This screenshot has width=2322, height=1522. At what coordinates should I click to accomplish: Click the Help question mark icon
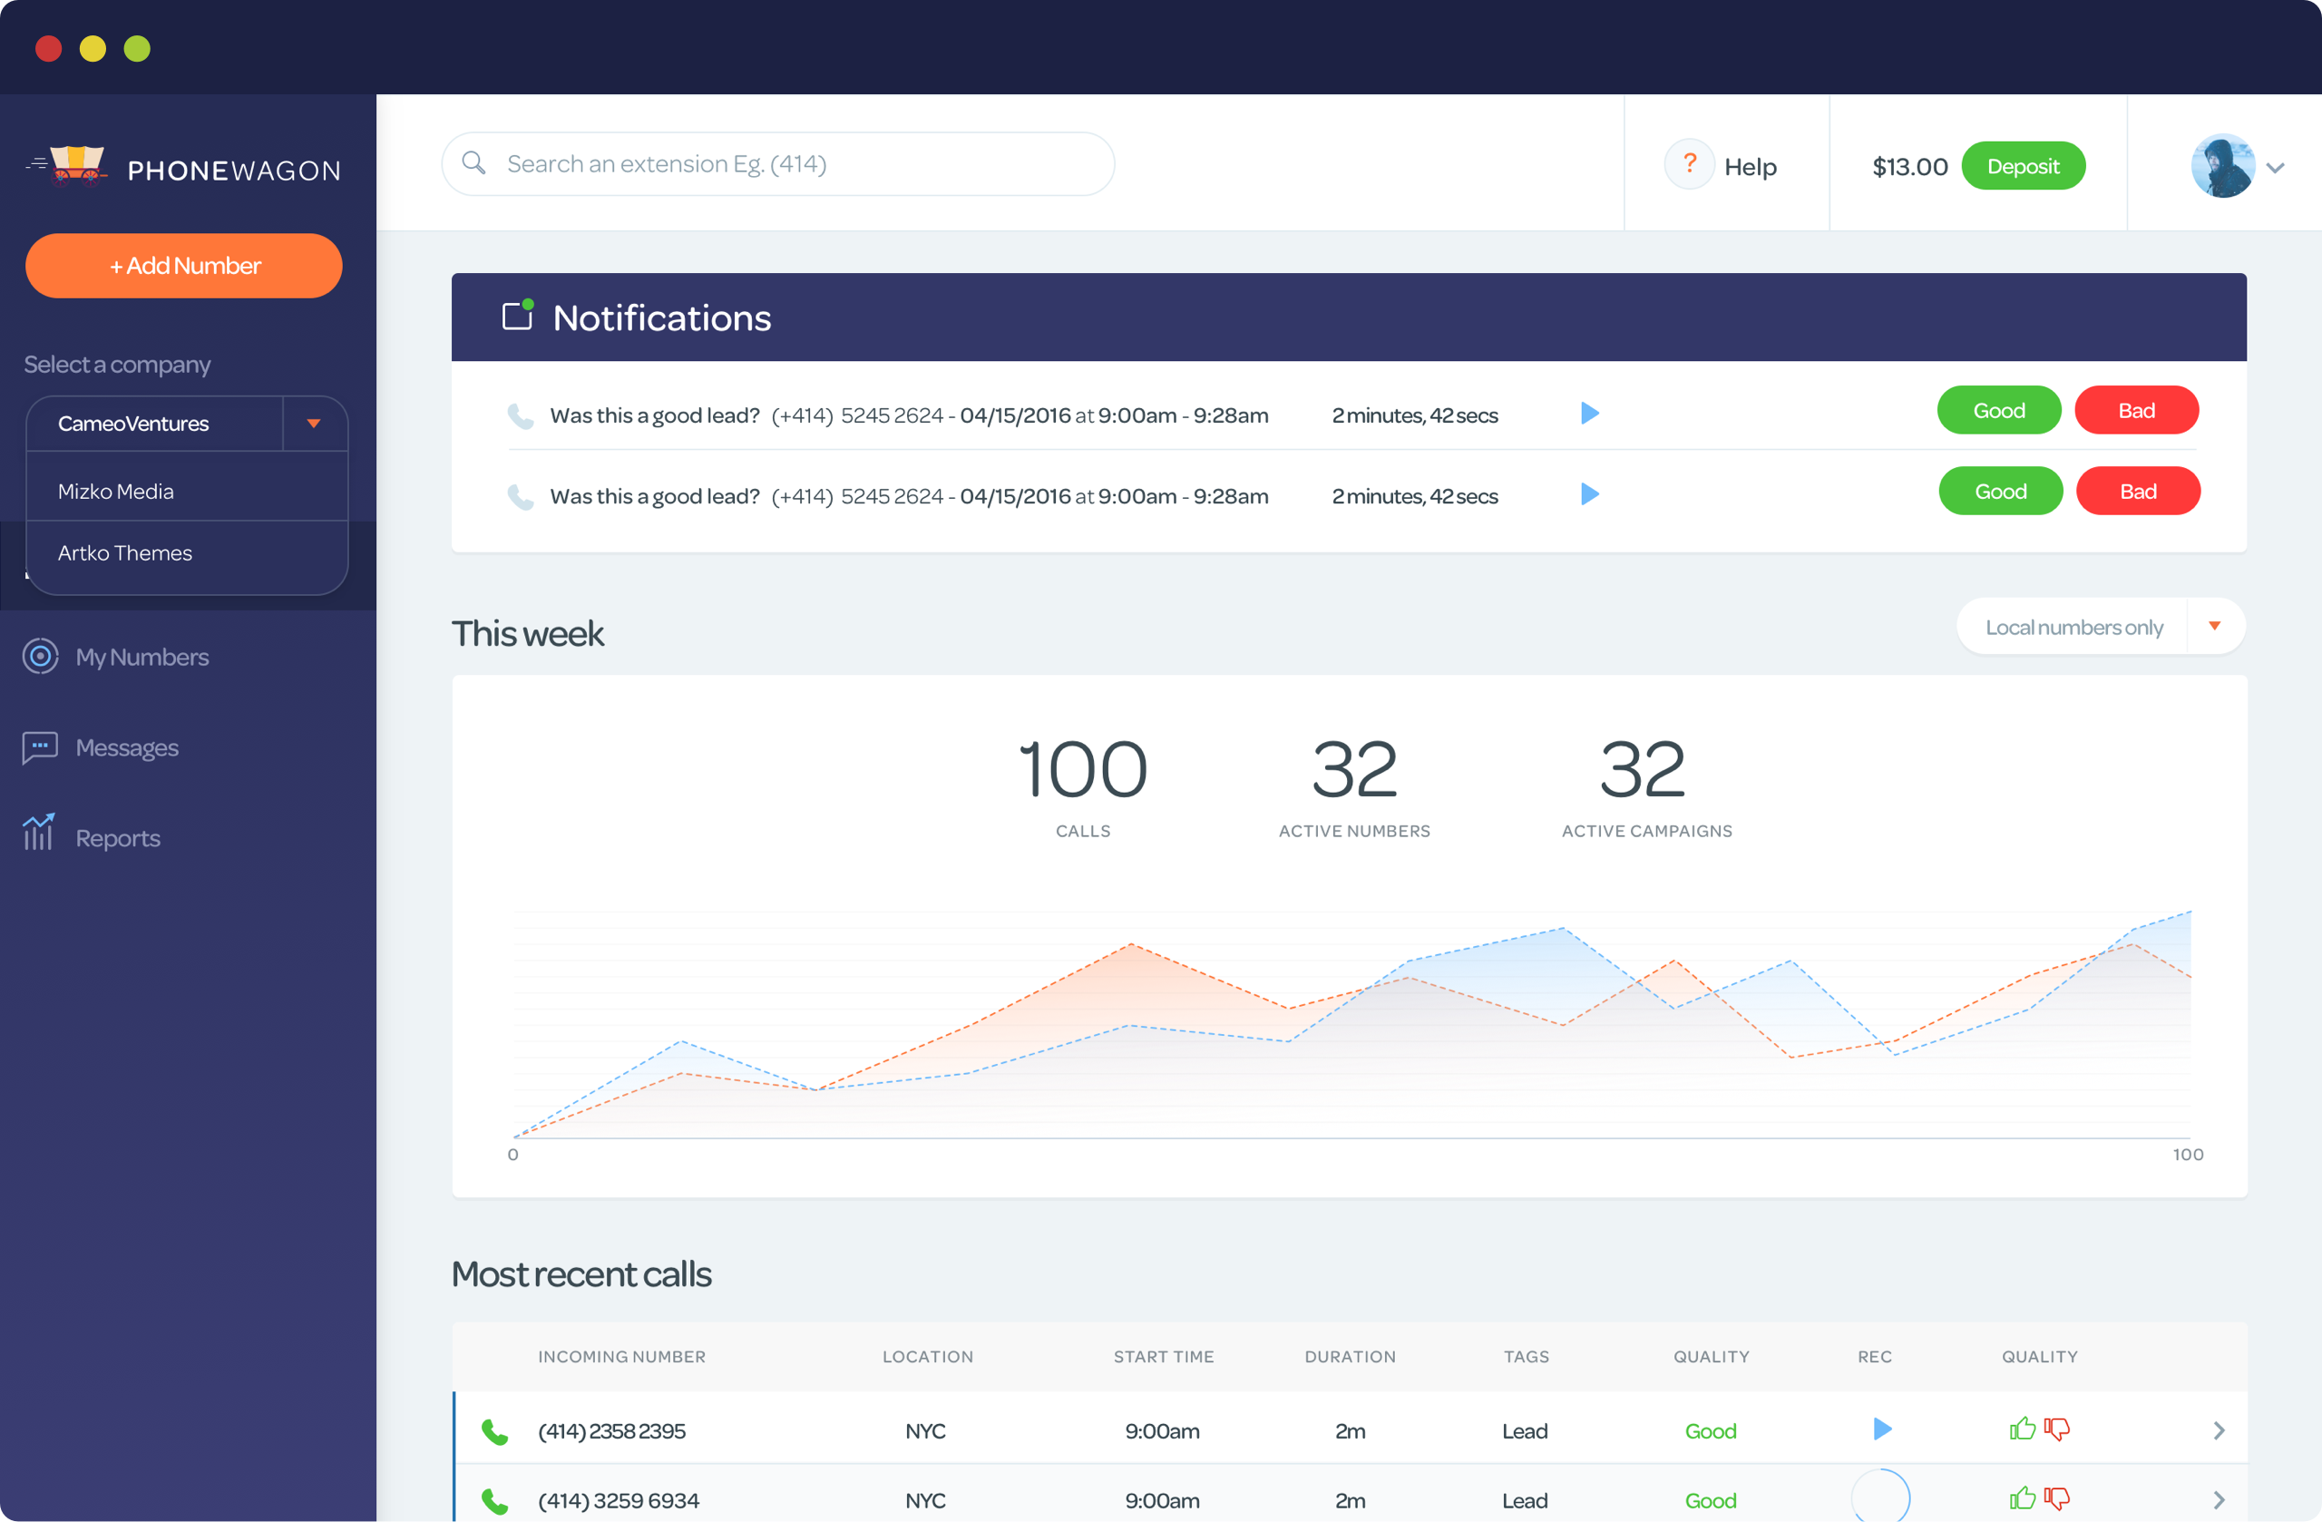1689,164
